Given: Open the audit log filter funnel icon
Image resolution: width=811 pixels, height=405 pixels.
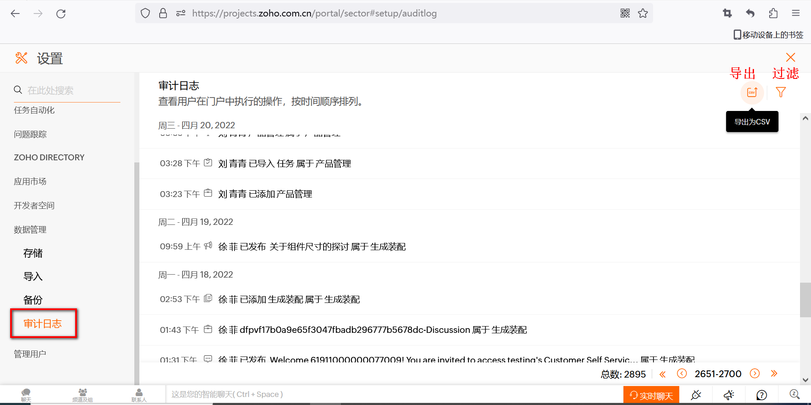Looking at the screenshot, I should (781, 92).
